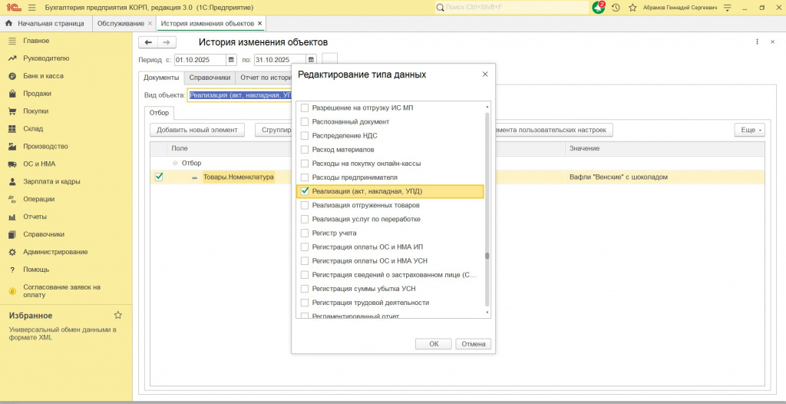Click the start date field 01.10.2025
The width and height of the screenshot is (786, 404).
pos(200,60)
